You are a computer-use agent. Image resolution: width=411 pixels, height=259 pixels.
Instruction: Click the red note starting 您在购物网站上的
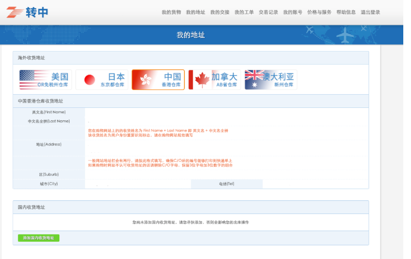(158, 133)
